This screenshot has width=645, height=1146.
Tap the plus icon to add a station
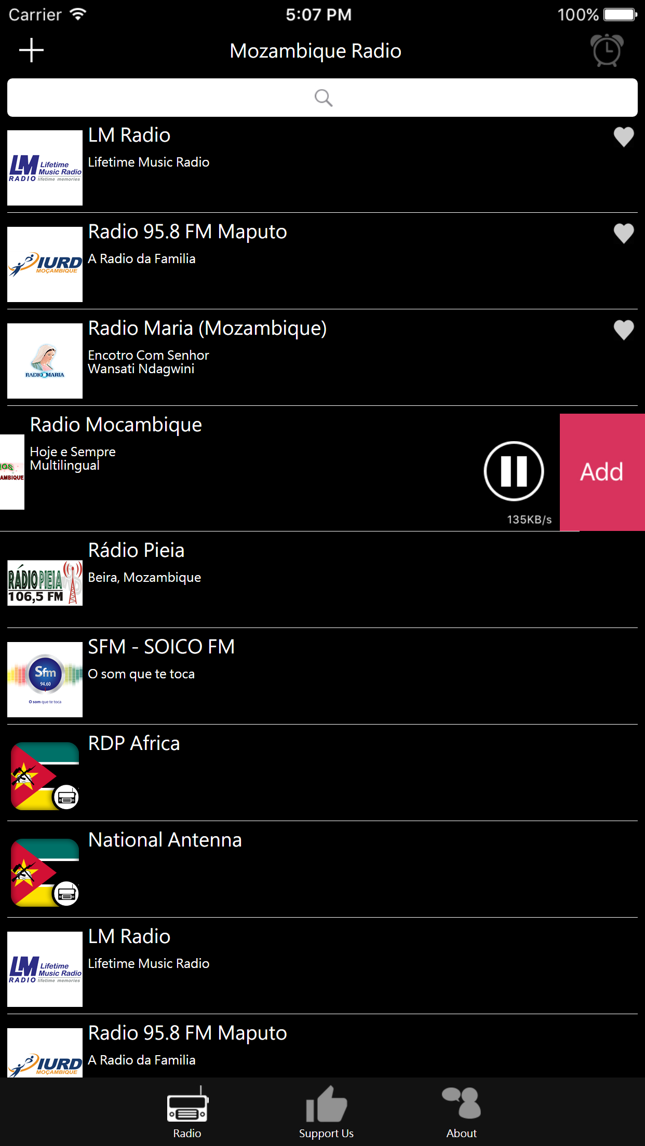click(x=31, y=50)
